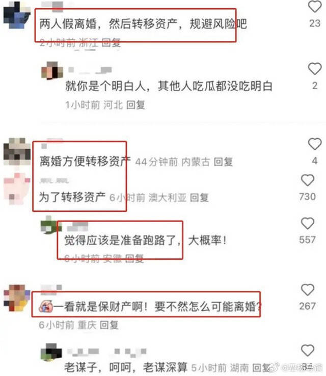
Task: Like the comment with 23 likes
Action: pyautogui.click(x=314, y=7)
